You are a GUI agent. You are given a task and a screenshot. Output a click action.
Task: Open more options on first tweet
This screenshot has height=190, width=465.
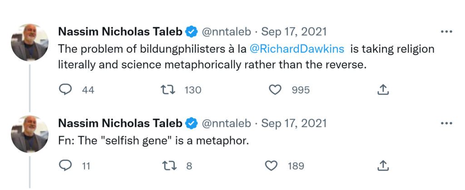point(447,32)
